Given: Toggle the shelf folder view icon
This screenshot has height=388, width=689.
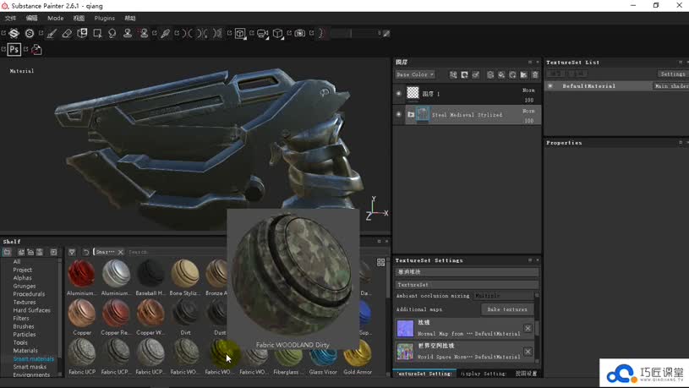Looking at the screenshot, I should [x=7, y=252].
